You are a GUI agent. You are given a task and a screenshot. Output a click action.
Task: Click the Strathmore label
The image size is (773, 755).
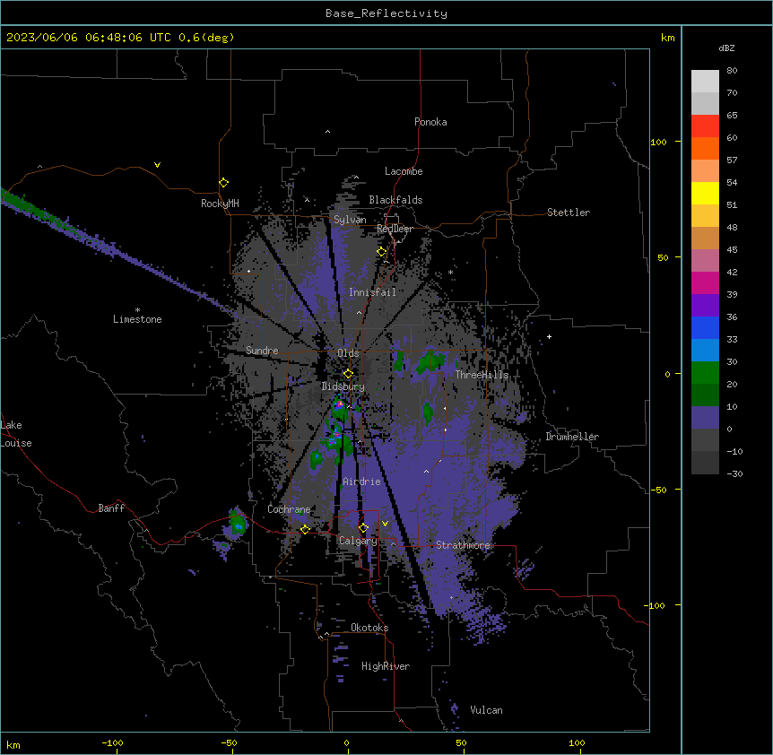[x=463, y=545]
